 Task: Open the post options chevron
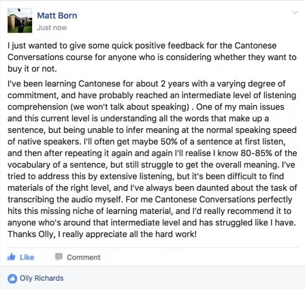pos(295,12)
